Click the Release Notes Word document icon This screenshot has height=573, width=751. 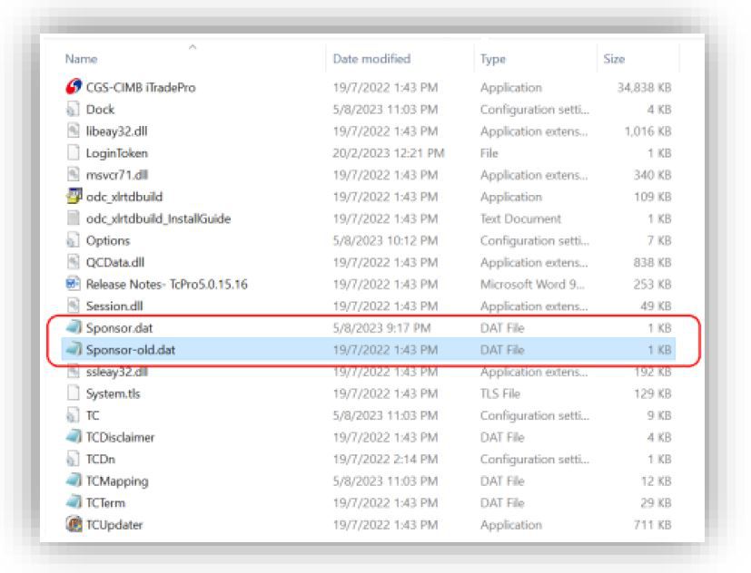(74, 285)
